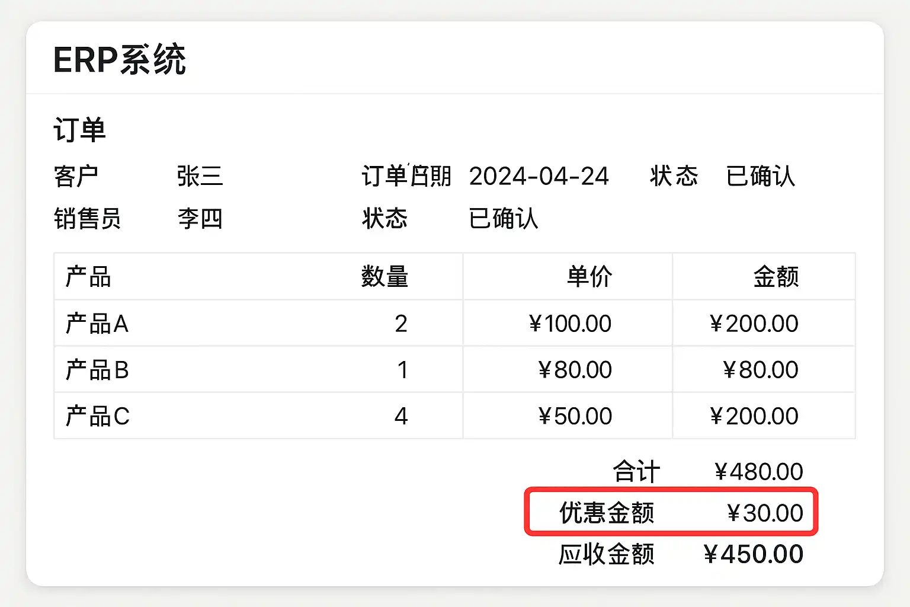Click the 客户 field label

pyautogui.click(x=76, y=177)
